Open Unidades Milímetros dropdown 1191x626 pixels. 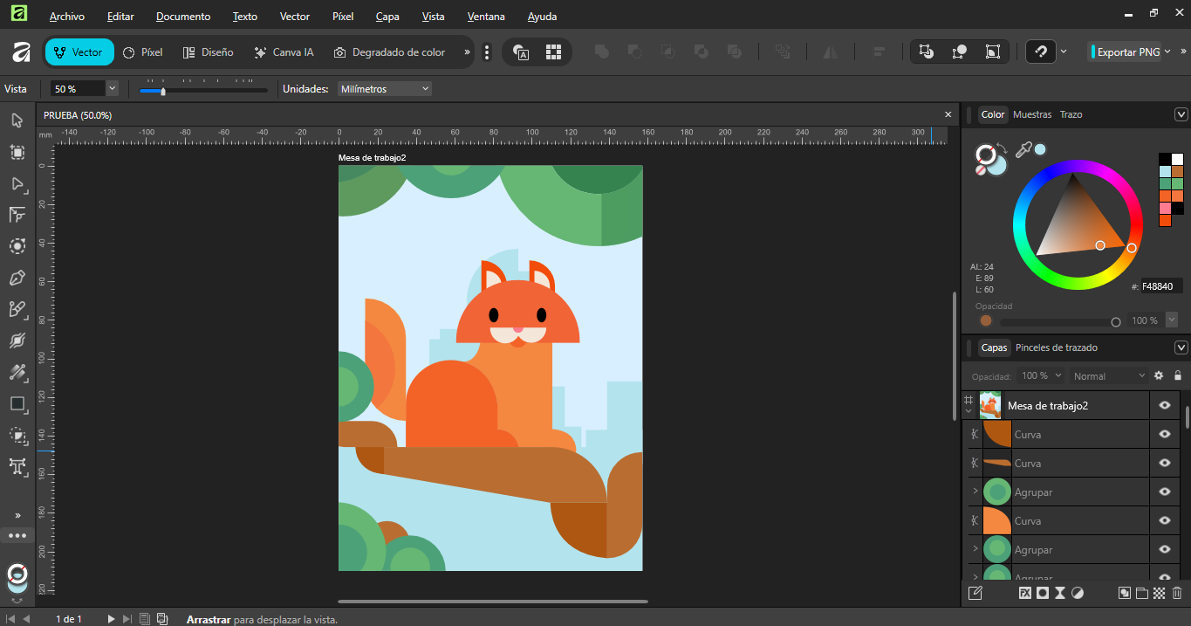pos(385,88)
